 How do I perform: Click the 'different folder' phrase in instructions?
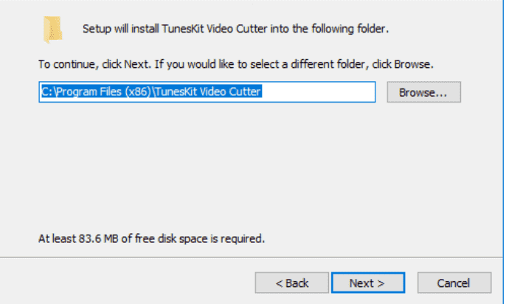pyautogui.click(x=327, y=64)
